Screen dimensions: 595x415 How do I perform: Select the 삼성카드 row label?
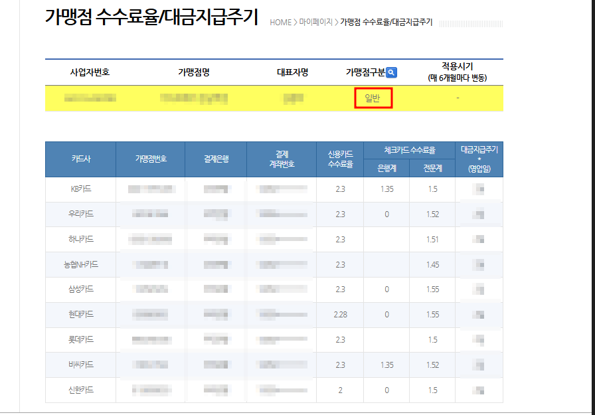(x=81, y=289)
